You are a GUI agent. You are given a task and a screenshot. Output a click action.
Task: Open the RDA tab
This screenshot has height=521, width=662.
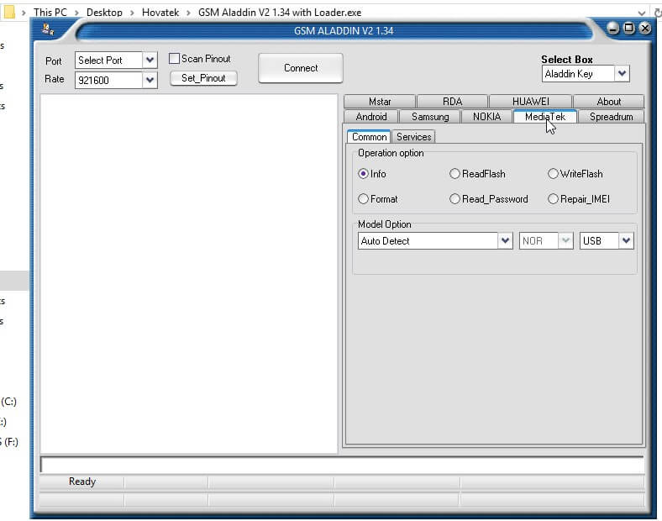452,102
